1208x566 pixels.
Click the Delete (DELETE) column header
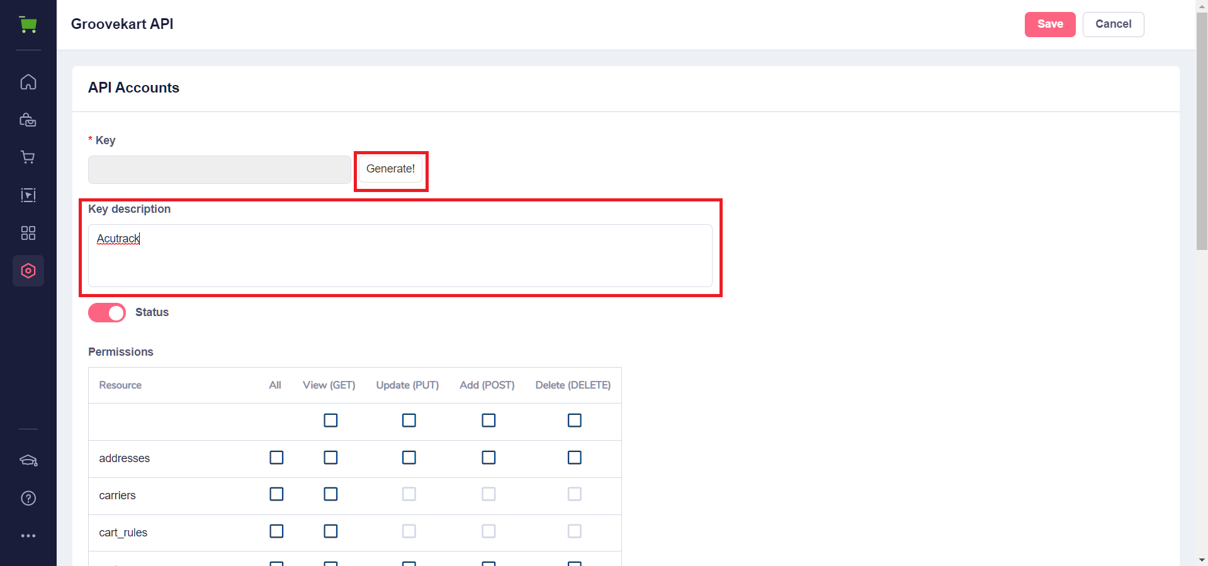(x=573, y=385)
